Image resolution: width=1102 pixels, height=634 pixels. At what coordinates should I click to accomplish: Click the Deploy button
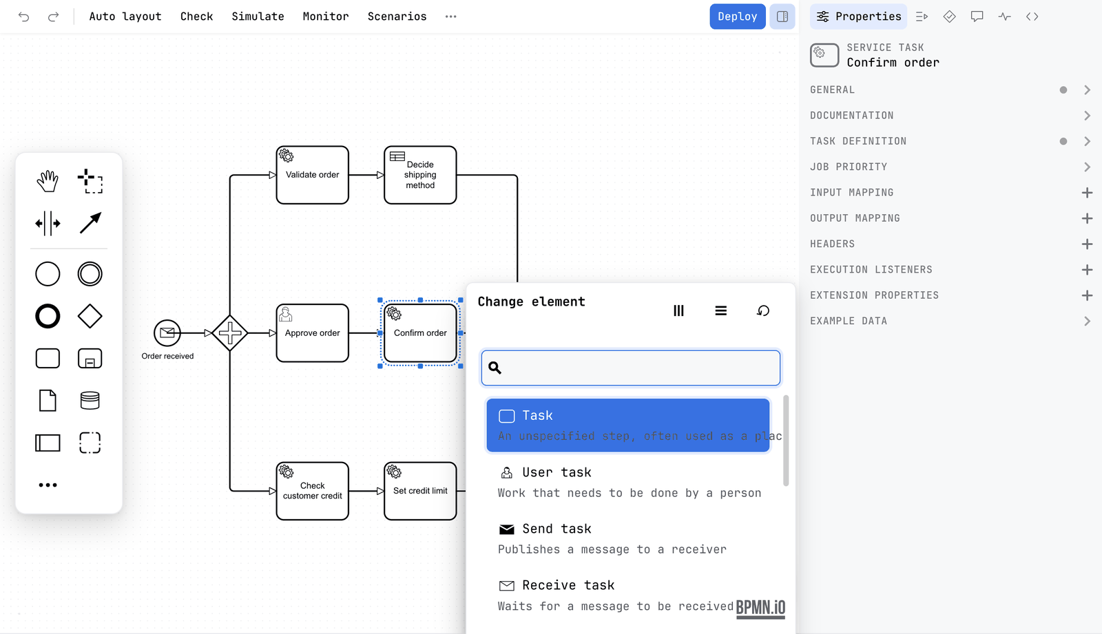(x=738, y=17)
